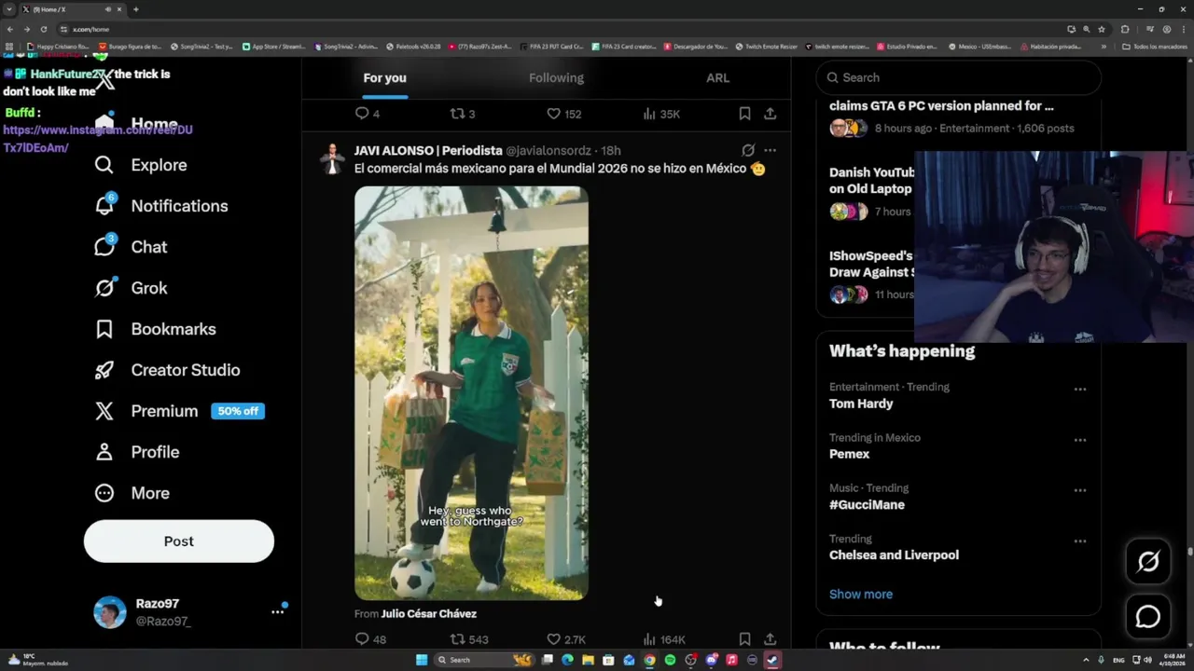The height and width of the screenshot is (671, 1194).
Task: Open a new browser tab
Action: click(x=136, y=9)
